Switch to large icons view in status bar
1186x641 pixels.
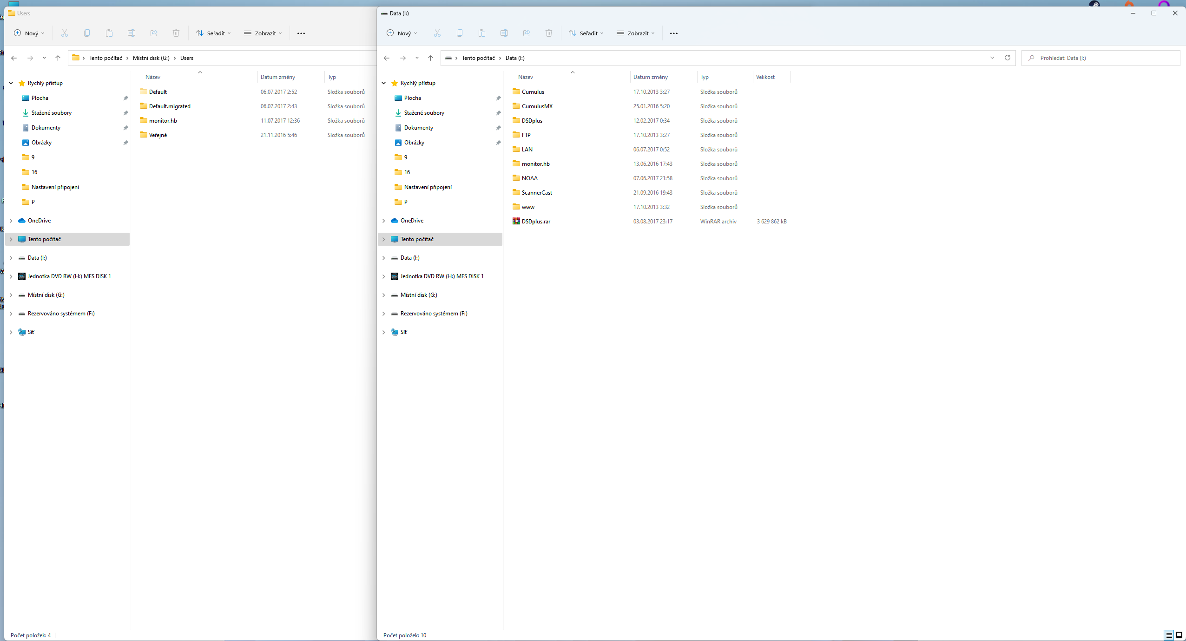pos(1179,635)
